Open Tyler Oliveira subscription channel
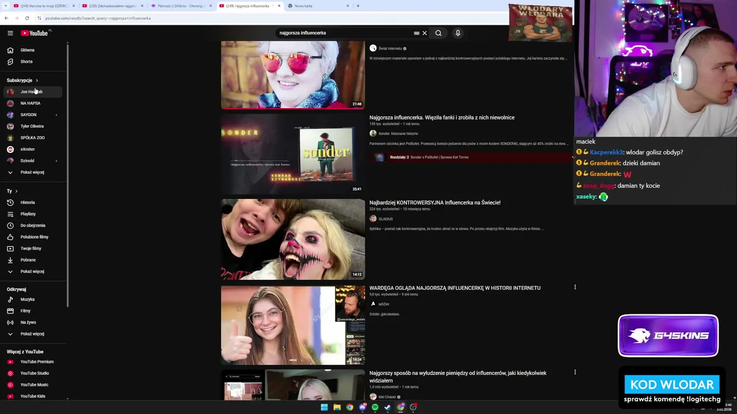This screenshot has width=737, height=414. (x=32, y=126)
